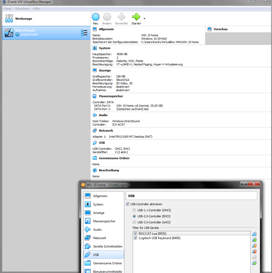The width and height of the screenshot is (272, 273).
Task: Open the list menu icon on WIn 10 home
Action: point(84,33)
